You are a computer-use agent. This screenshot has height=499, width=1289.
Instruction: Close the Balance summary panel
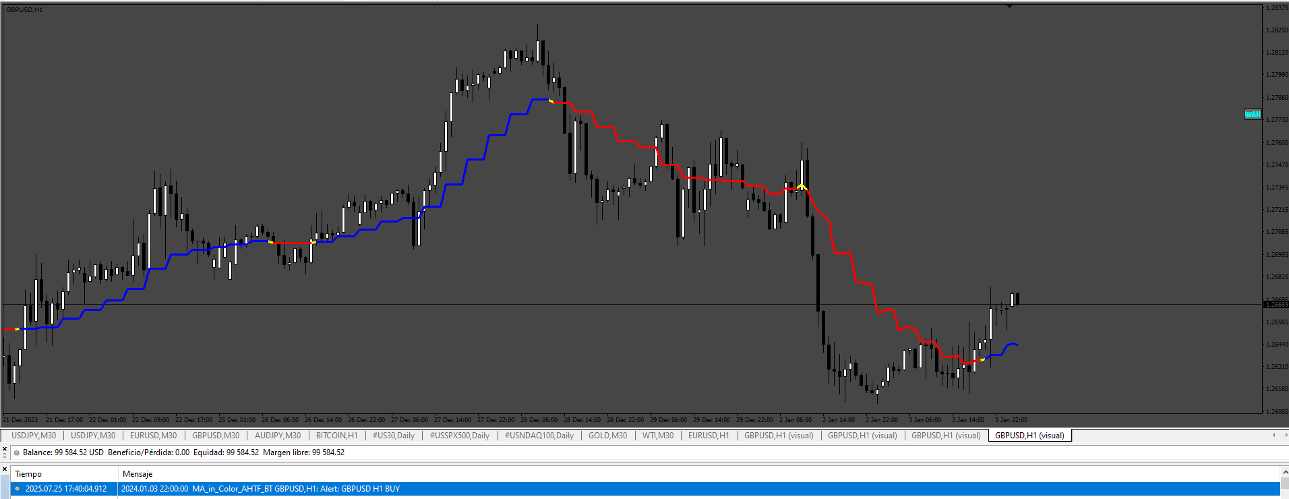4,448
